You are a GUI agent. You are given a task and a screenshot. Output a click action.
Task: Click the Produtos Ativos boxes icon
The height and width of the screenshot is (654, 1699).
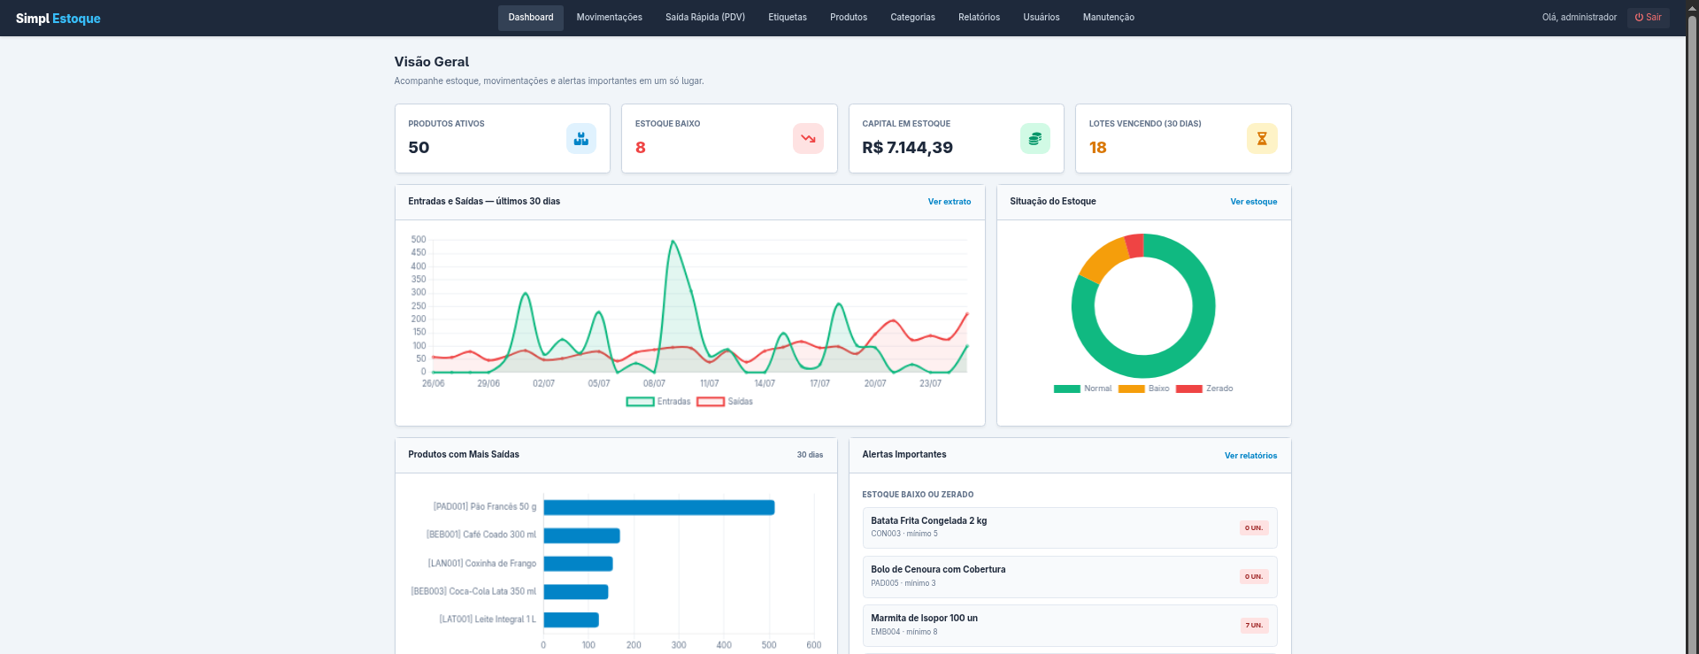click(x=581, y=139)
